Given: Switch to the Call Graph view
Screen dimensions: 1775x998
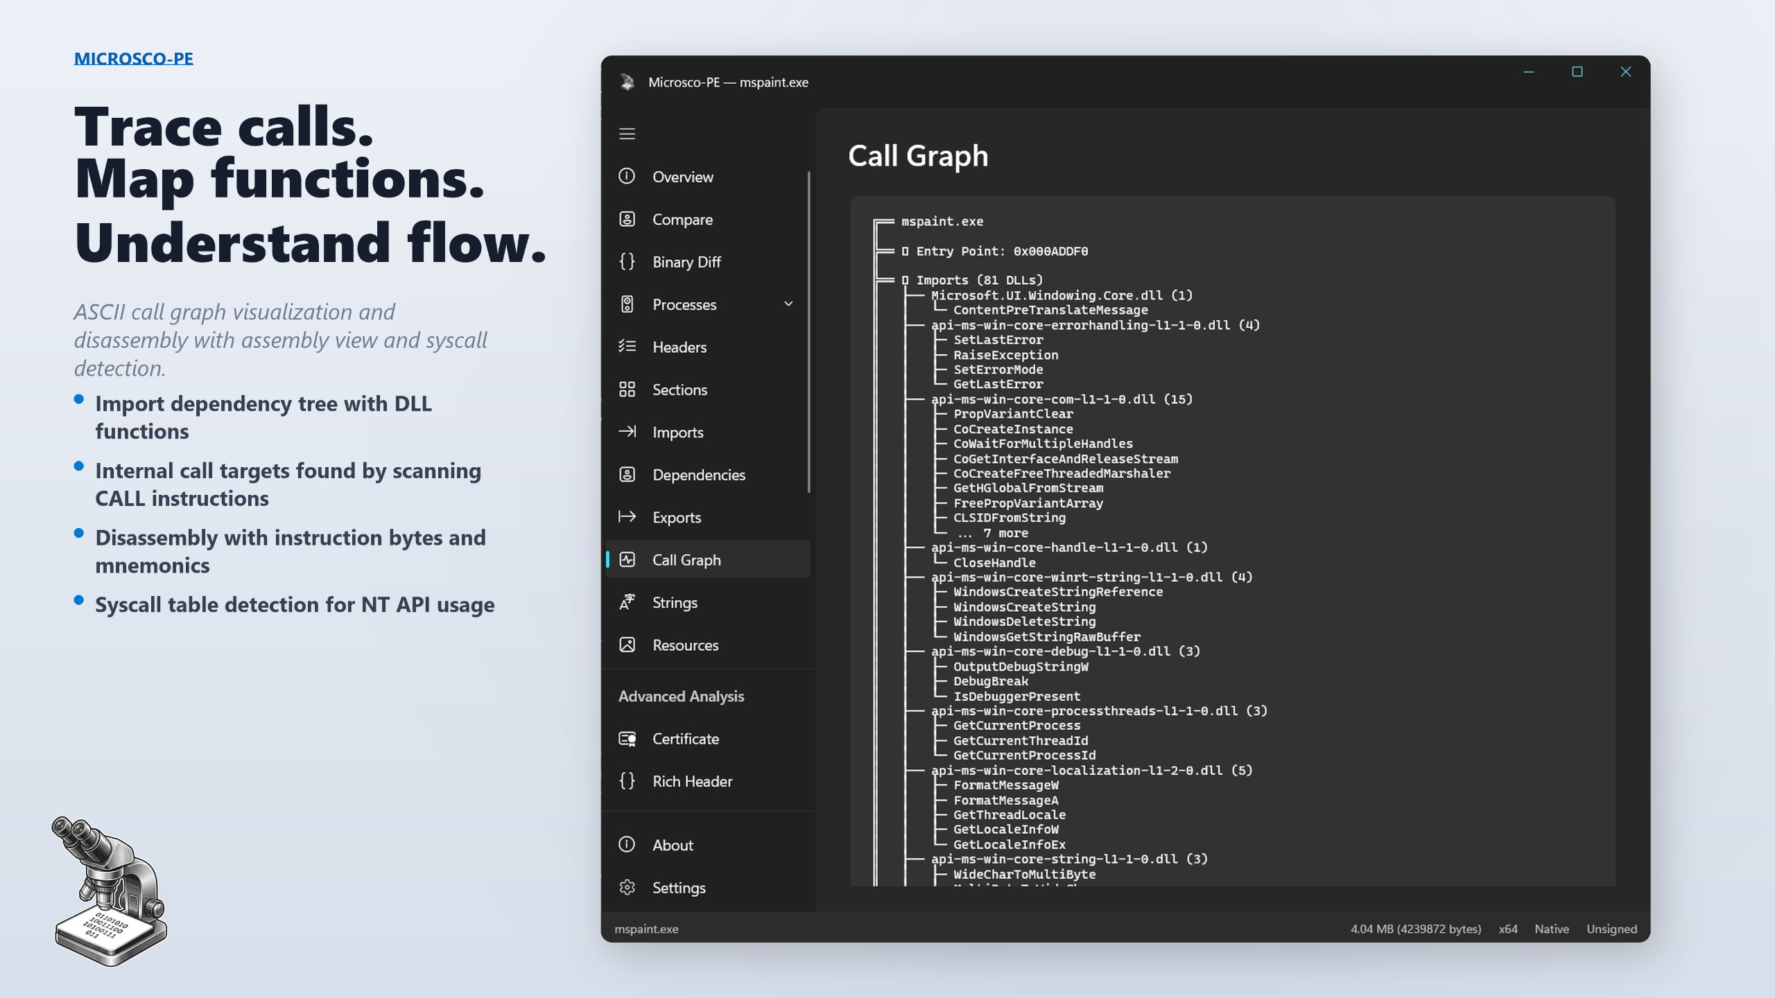Looking at the screenshot, I should 686,559.
